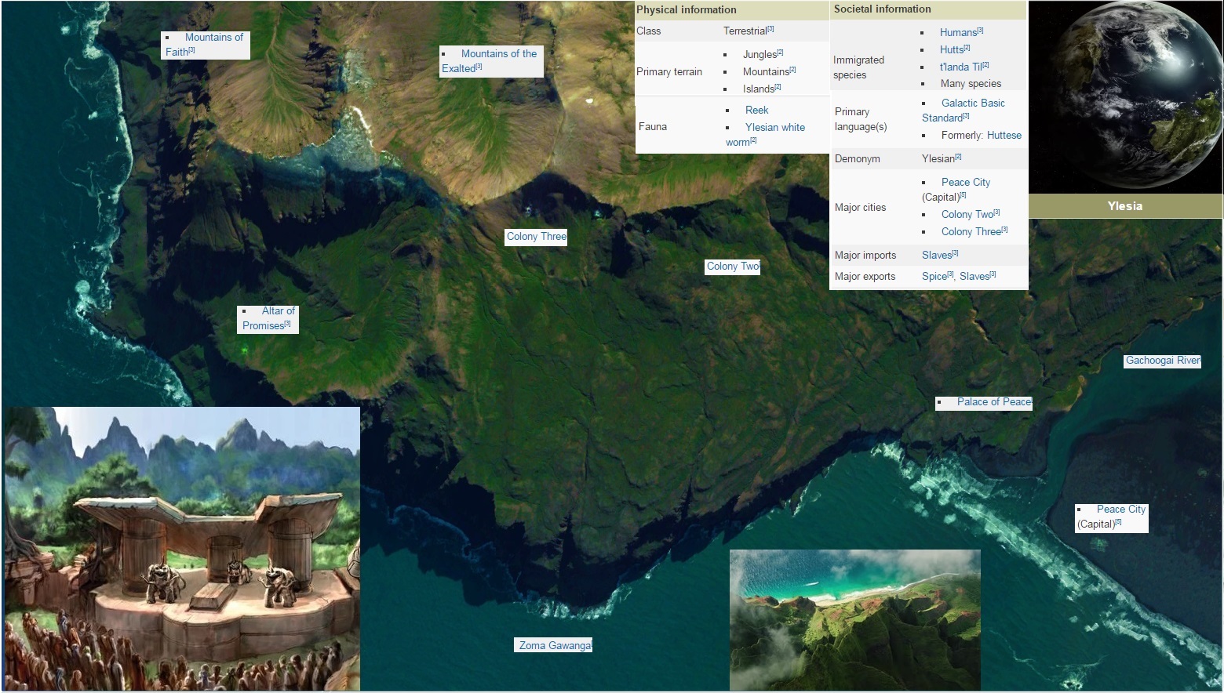Open the Zoma Gawanga map label
The width and height of the screenshot is (1224, 693).
[x=554, y=646]
